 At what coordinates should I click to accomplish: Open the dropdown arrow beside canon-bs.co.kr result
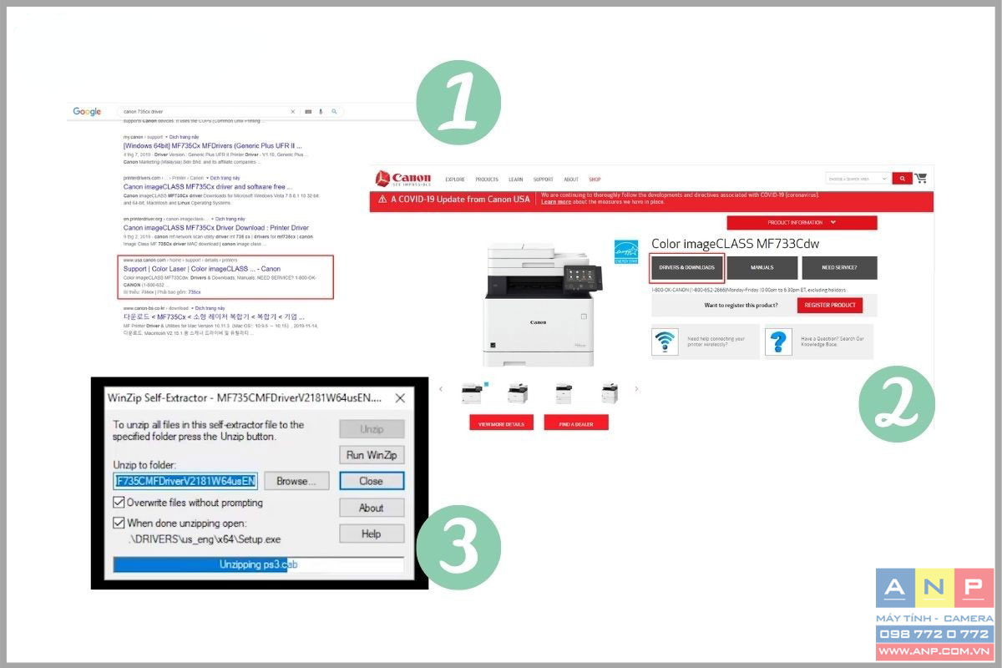pyautogui.click(x=194, y=308)
